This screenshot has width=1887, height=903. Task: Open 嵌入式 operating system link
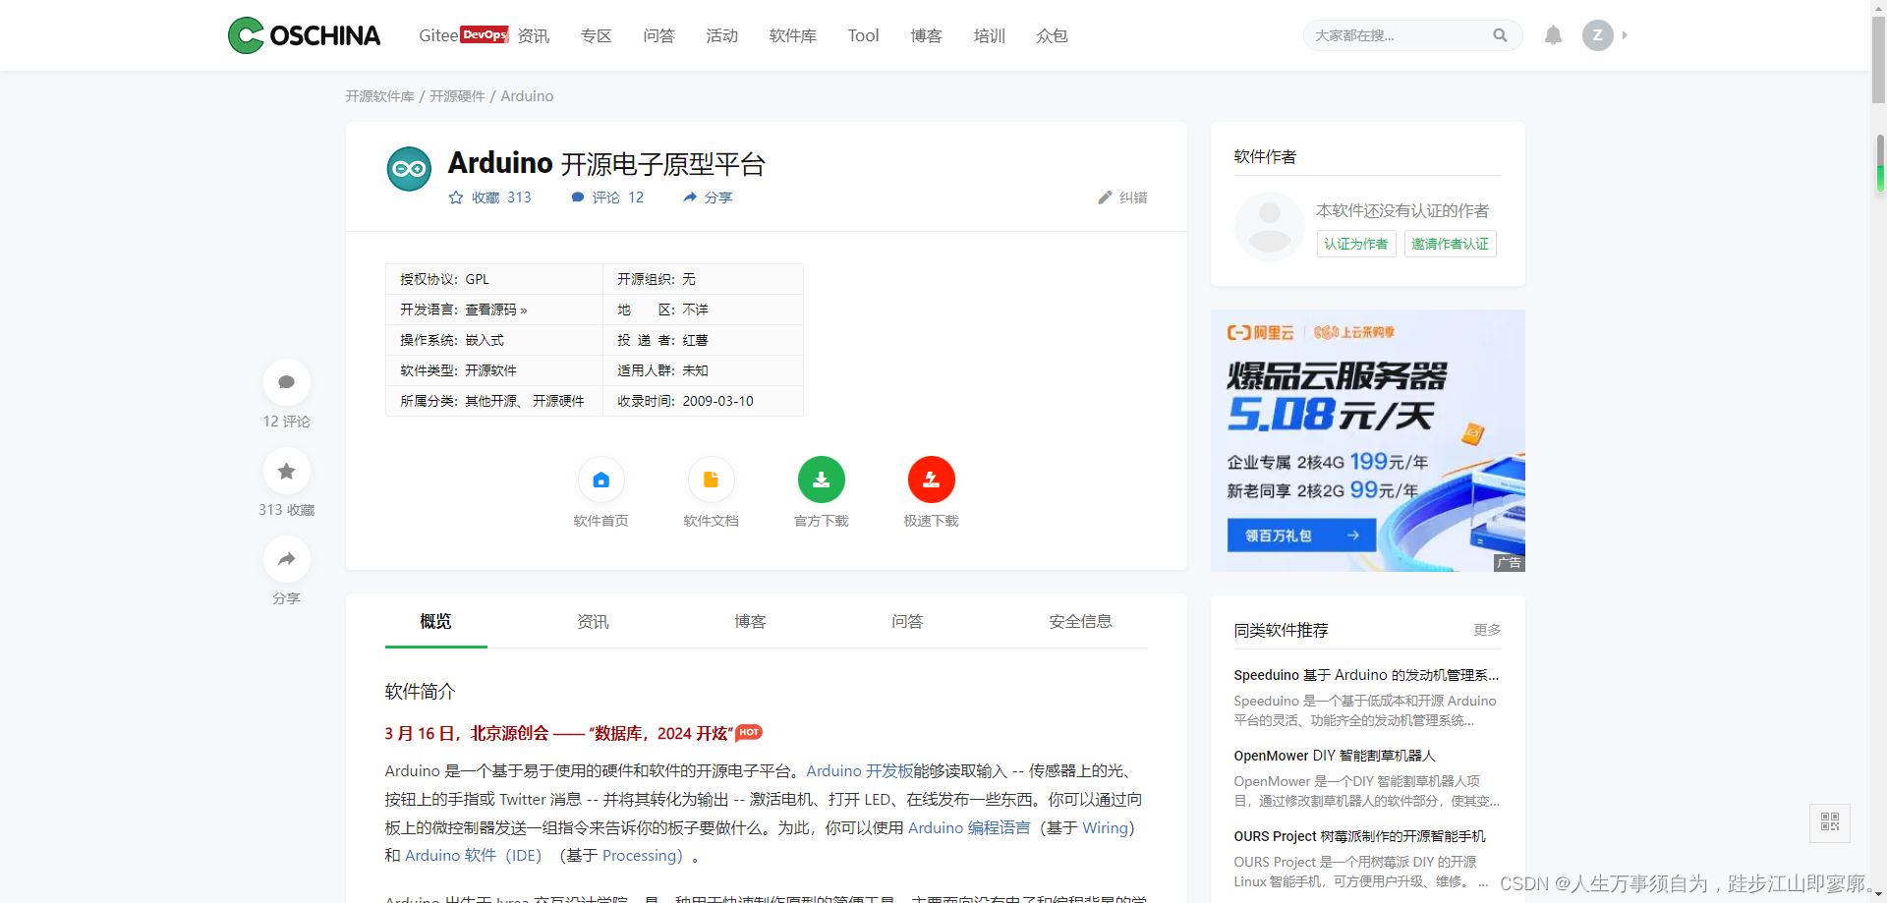tap(485, 340)
